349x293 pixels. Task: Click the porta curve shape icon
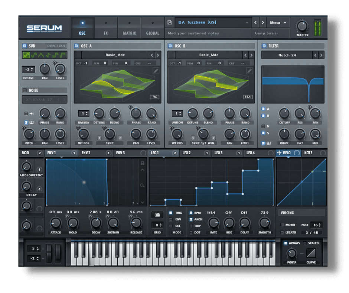tap(311, 253)
